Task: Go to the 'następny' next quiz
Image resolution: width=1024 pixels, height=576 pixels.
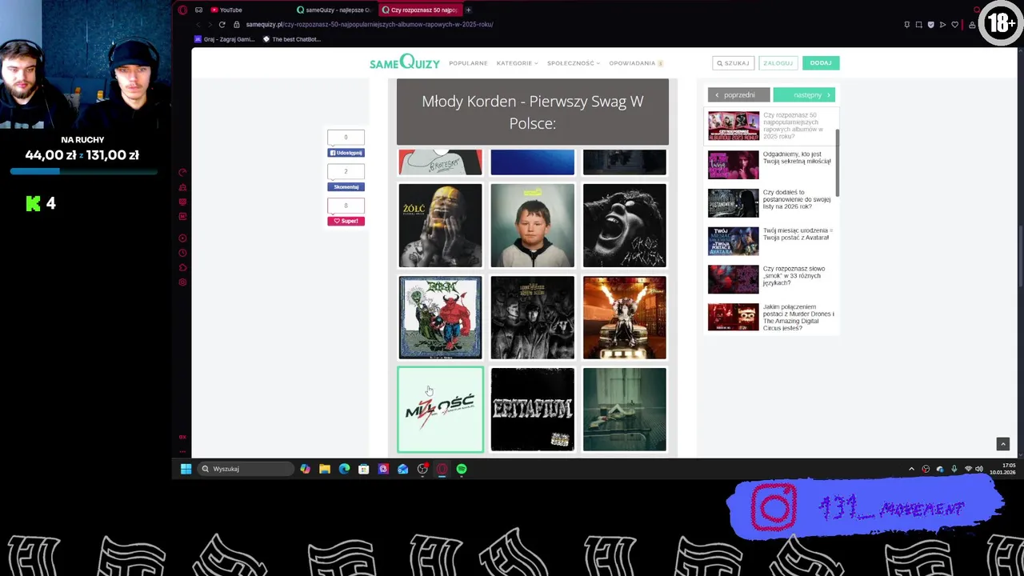Action: coord(804,95)
